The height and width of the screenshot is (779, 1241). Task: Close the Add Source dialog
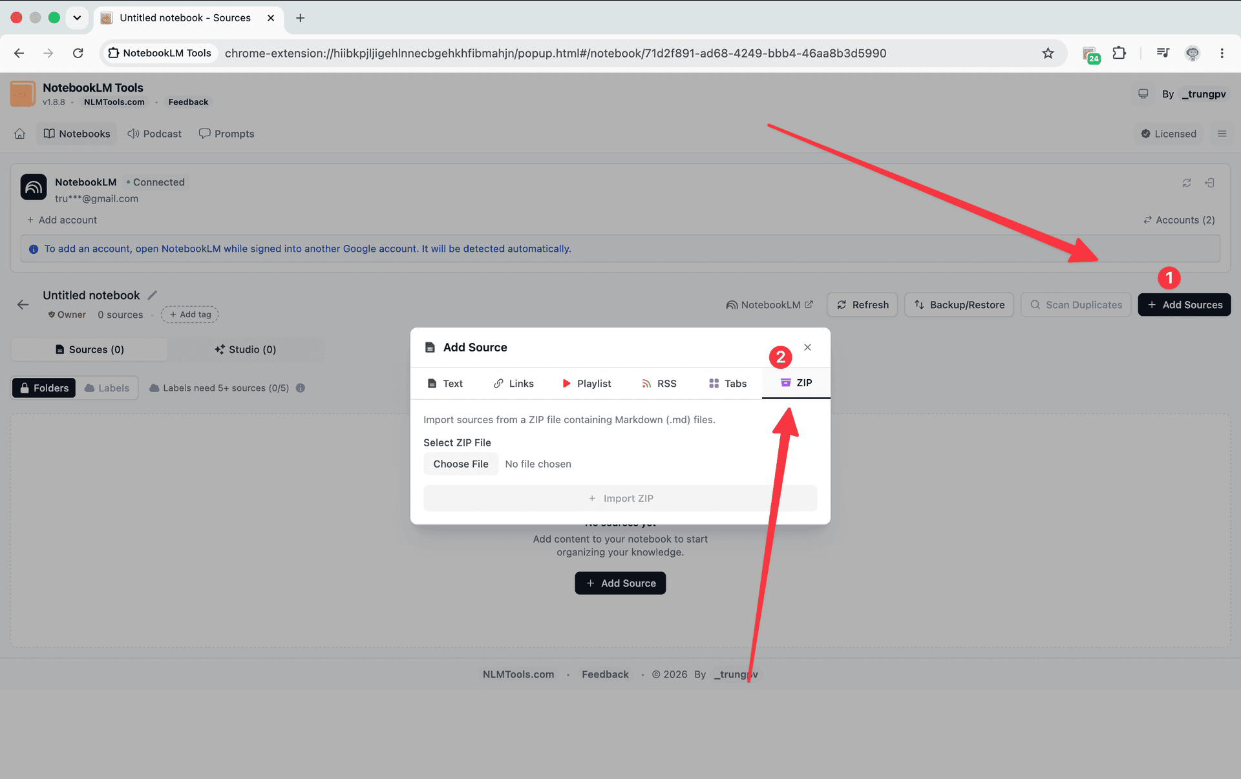[807, 348]
